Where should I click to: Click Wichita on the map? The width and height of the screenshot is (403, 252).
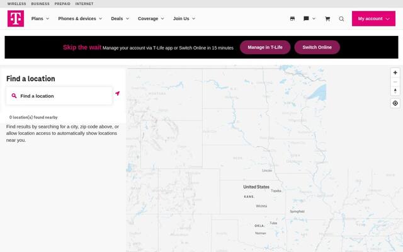[x=261, y=206]
